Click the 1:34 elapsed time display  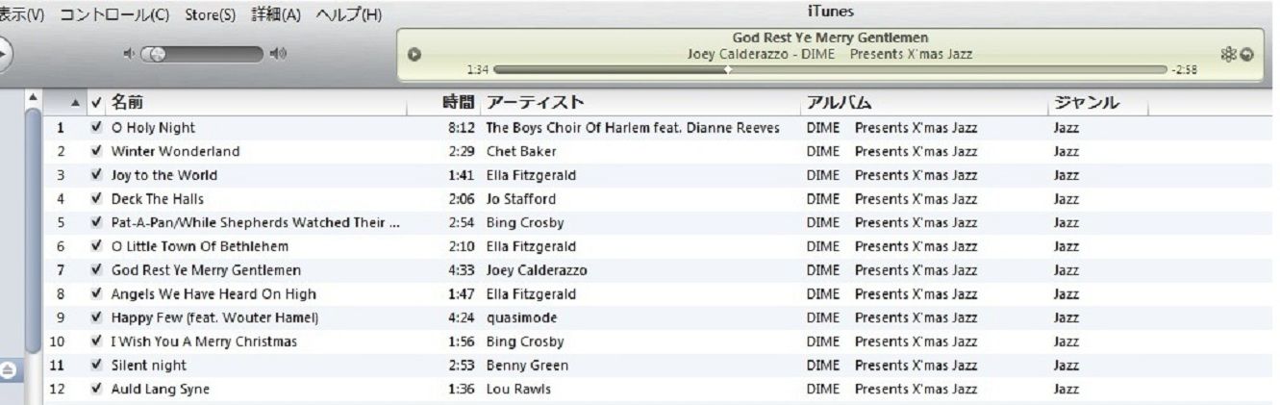(478, 70)
